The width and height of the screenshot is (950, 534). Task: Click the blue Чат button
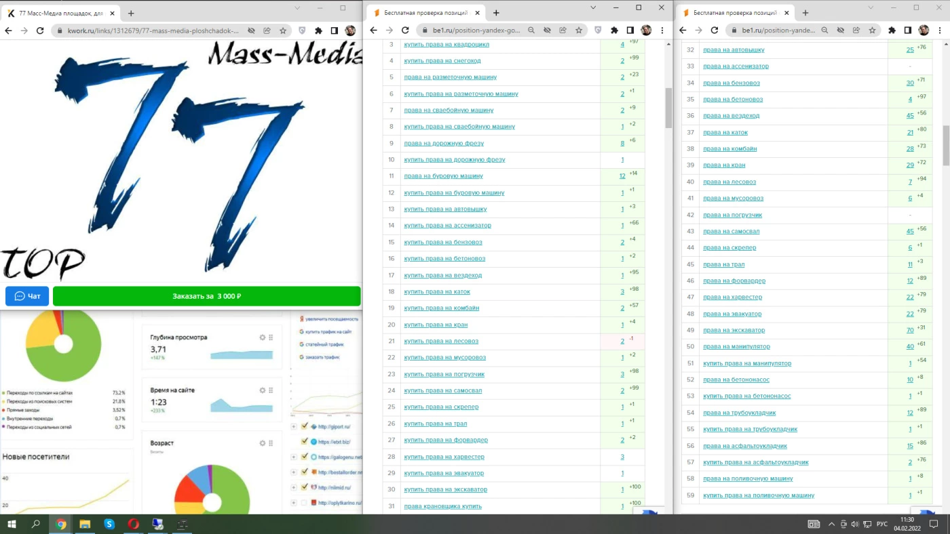[27, 296]
